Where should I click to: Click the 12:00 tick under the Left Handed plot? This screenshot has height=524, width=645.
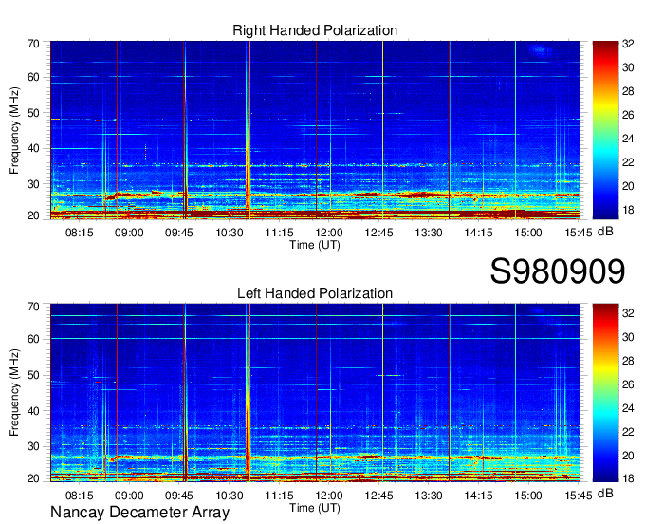(x=329, y=496)
